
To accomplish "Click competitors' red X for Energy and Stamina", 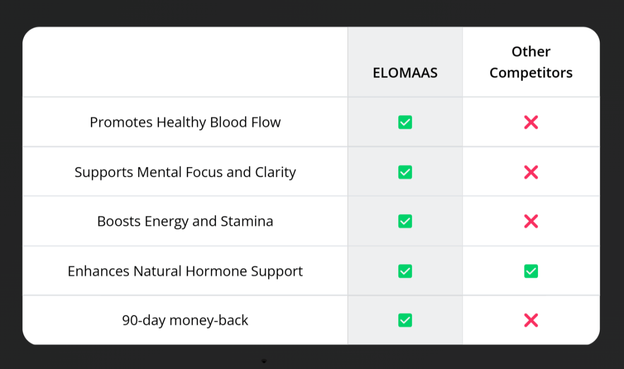I will click(531, 221).
